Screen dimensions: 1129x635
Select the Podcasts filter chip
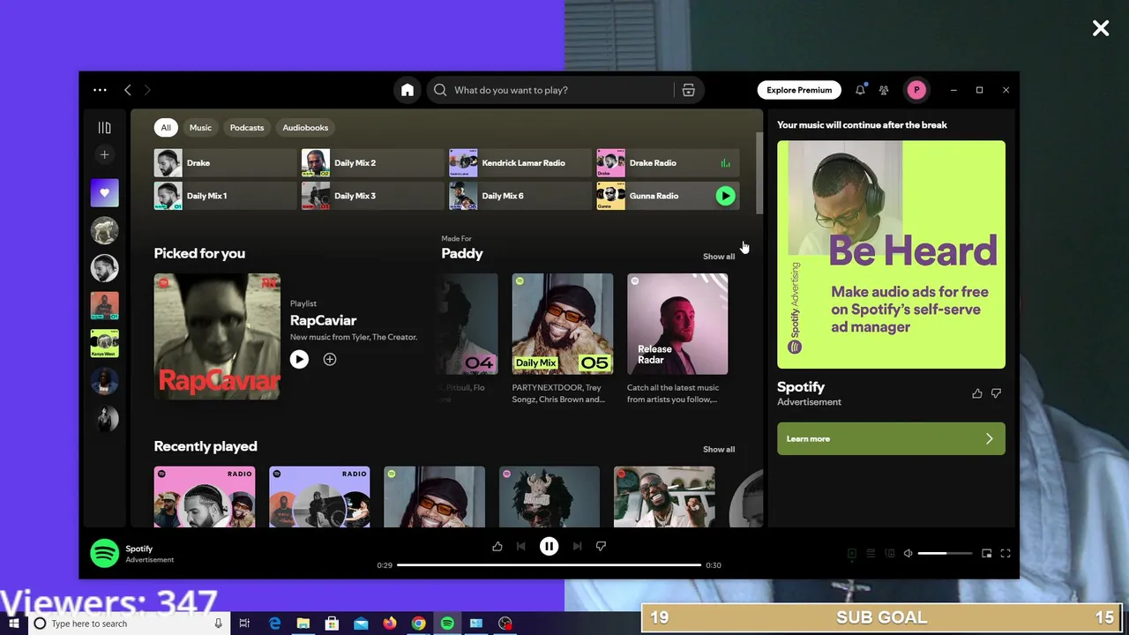coord(247,128)
